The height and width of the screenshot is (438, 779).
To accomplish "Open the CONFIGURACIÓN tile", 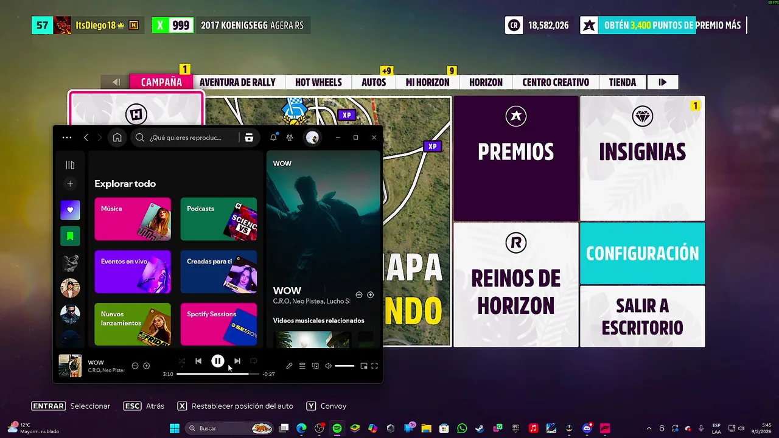I will (x=642, y=253).
